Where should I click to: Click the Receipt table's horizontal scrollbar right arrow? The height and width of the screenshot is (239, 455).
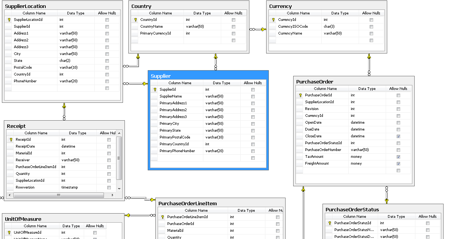click(x=113, y=195)
